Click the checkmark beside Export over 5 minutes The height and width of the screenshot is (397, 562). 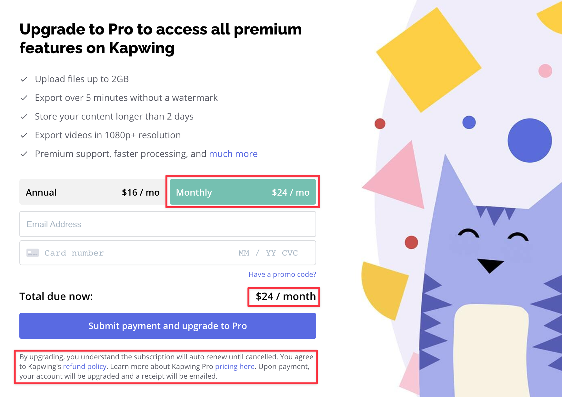point(24,98)
